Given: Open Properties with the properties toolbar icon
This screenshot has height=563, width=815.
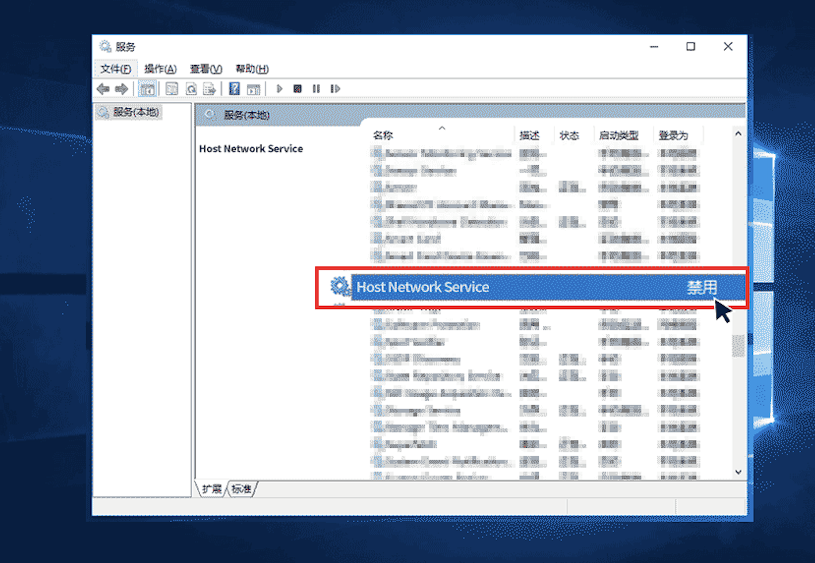Looking at the screenshot, I should (x=172, y=89).
